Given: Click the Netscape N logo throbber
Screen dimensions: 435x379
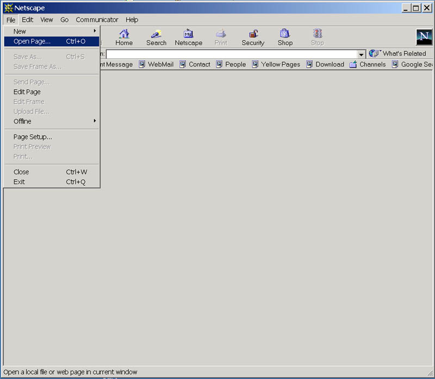Looking at the screenshot, I should click(424, 37).
